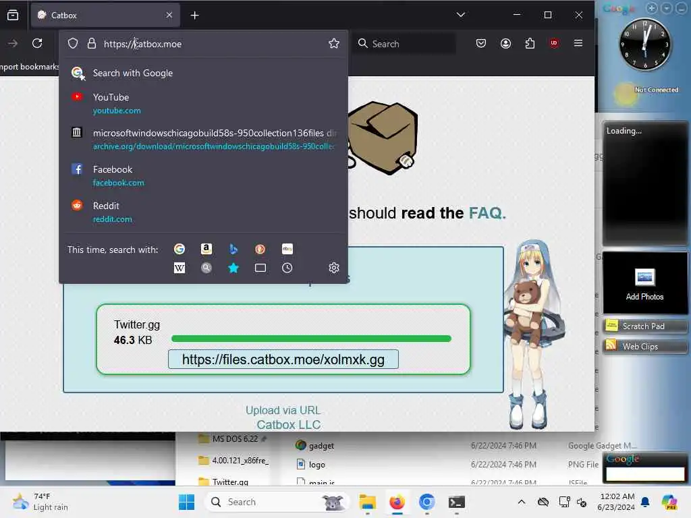The height and width of the screenshot is (518, 691).
Task: Open the sidebar menu down-arrow icon
Action: [667, 8]
